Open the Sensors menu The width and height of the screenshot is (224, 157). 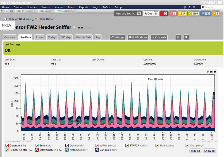46,7
